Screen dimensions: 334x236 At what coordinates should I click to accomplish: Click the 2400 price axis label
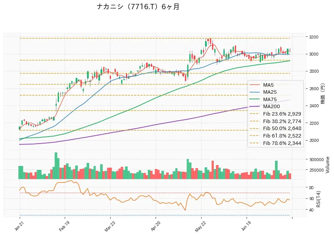click(314, 106)
